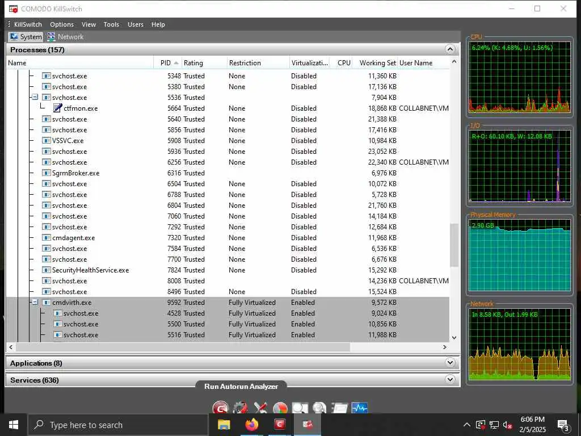Click the I/O activity graph
The image size is (581, 436).
tap(520, 166)
